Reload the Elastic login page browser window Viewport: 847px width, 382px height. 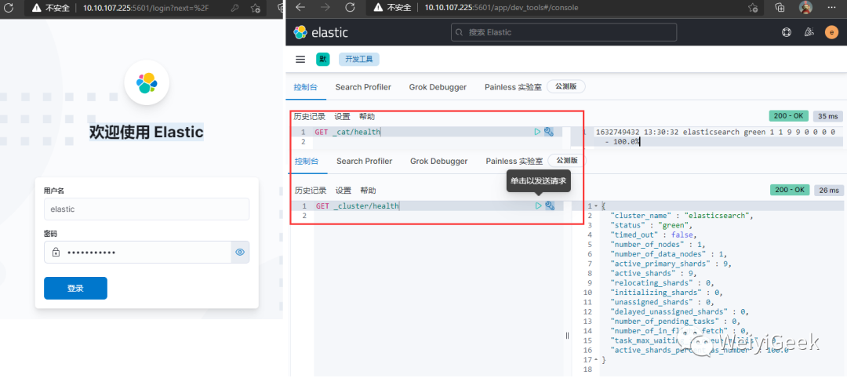pyautogui.click(x=8, y=8)
